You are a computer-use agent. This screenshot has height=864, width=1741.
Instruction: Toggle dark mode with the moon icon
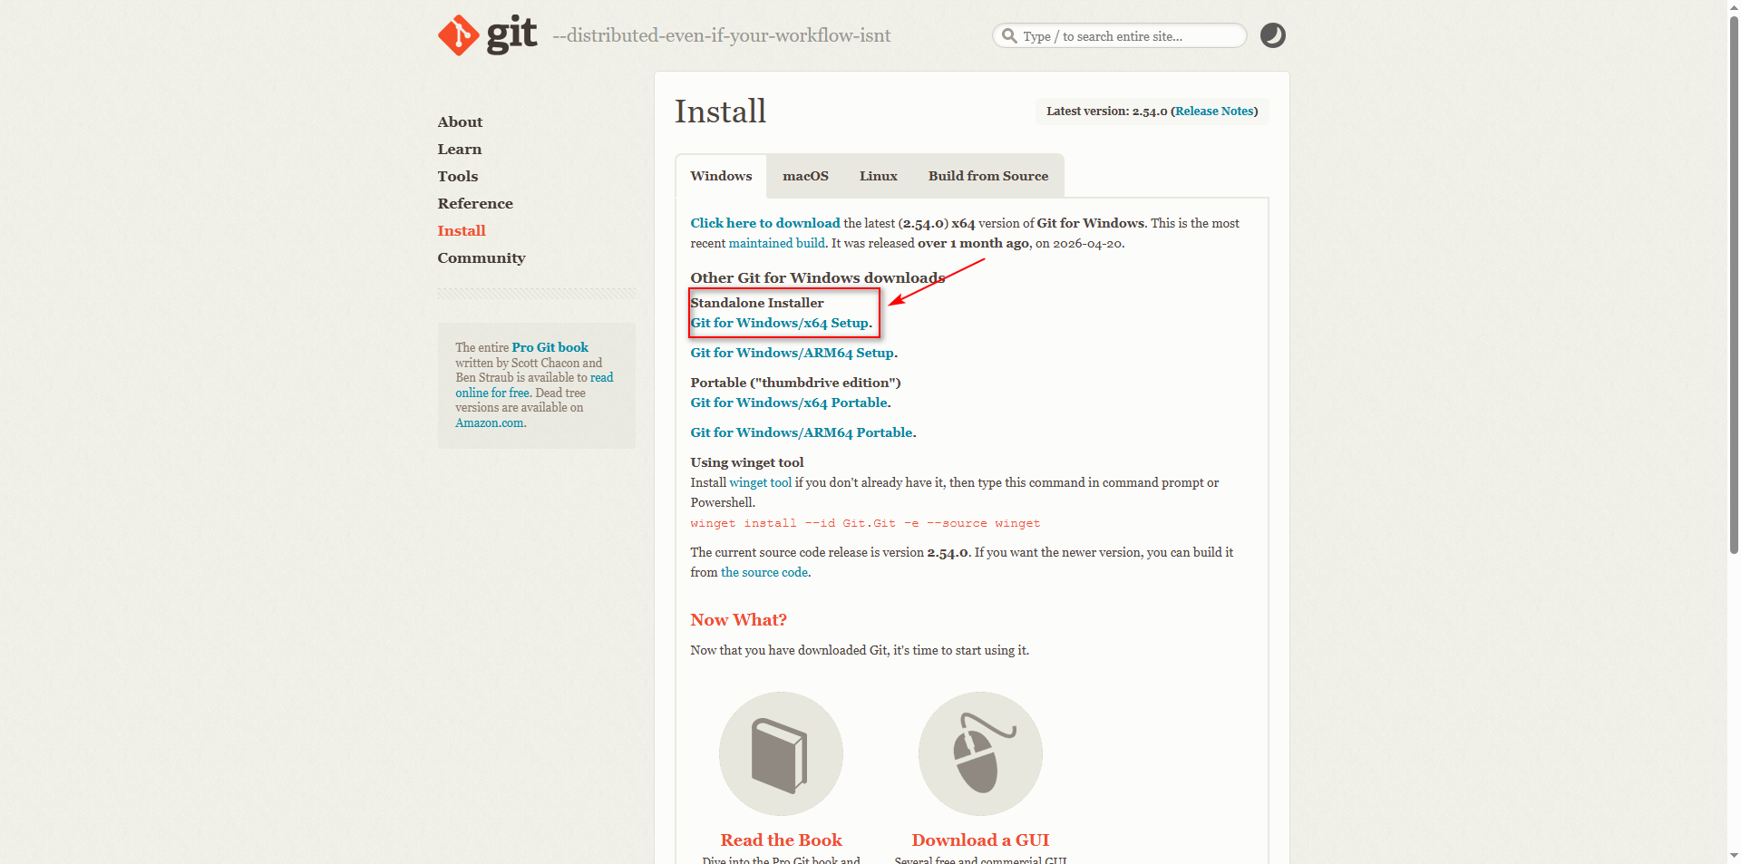tap(1273, 35)
